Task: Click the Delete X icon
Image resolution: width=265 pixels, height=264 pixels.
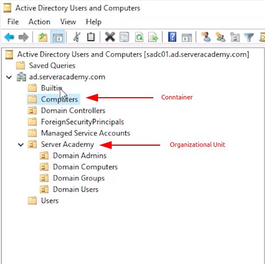Action: coord(110,37)
